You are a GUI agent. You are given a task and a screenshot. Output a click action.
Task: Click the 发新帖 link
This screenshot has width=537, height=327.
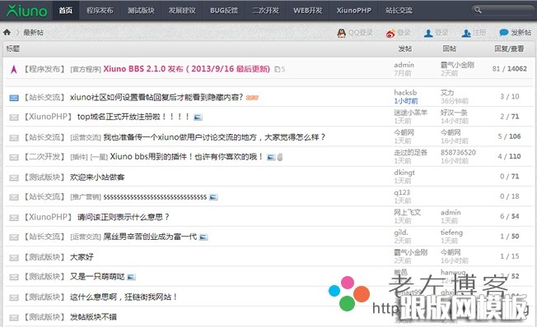(x=521, y=33)
